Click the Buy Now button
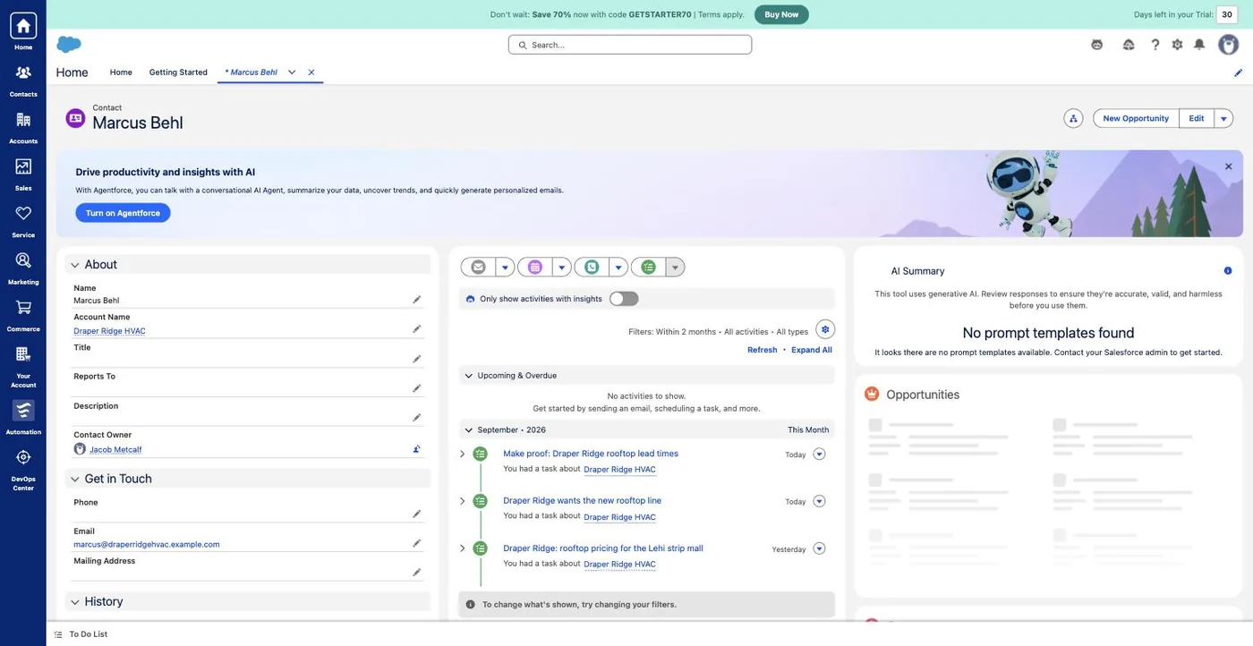Image resolution: width=1253 pixels, height=646 pixels. click(x=781, y=14)
